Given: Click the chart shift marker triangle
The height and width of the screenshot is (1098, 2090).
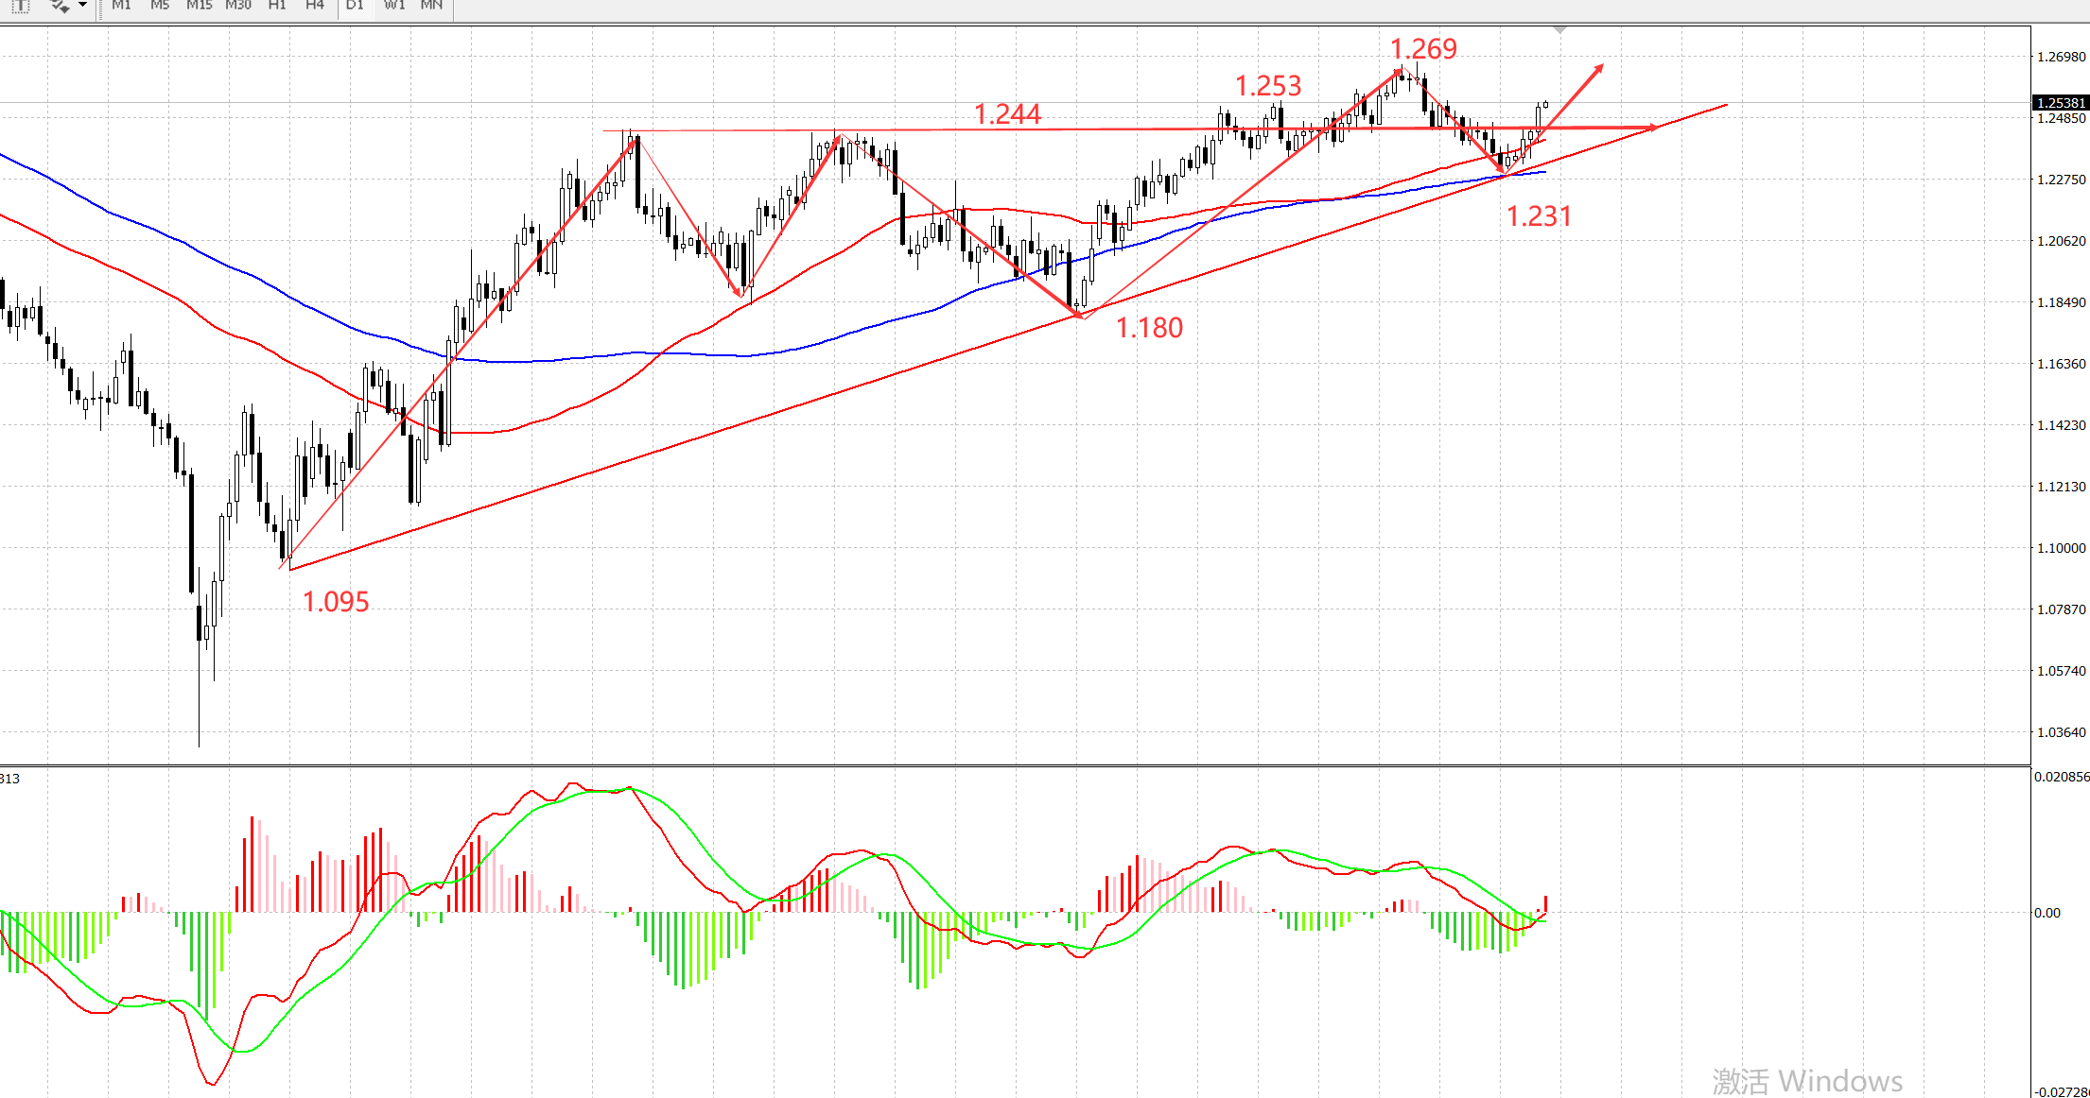Looking at the screenshot, I should point(1560,30).
